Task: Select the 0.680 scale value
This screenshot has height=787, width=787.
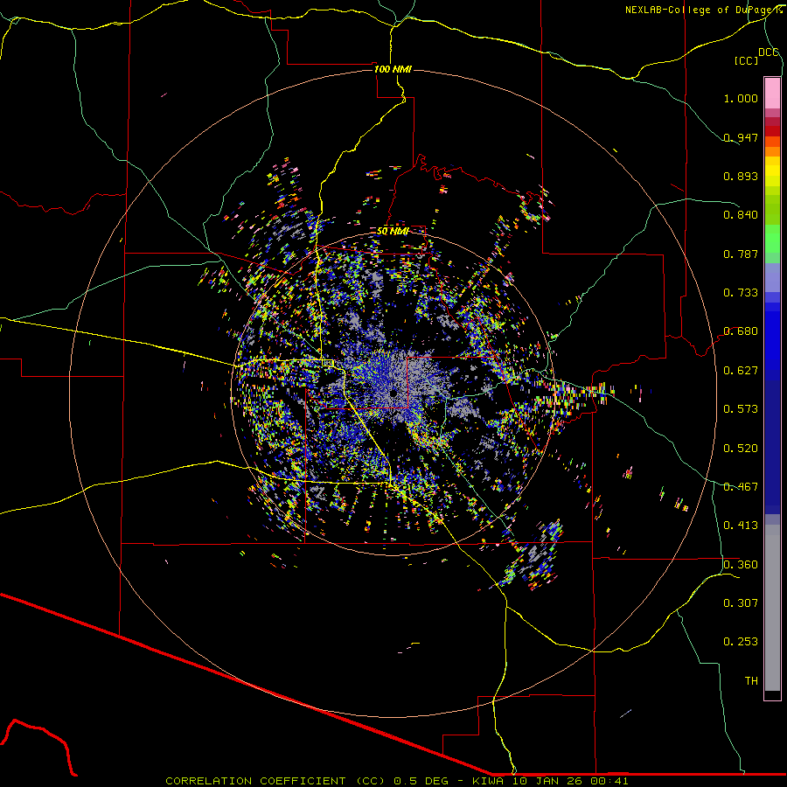Action: [x=741, y=331]
